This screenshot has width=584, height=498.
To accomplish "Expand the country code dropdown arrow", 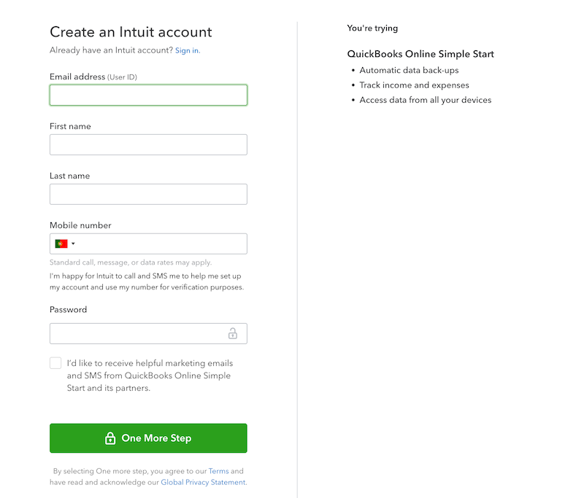I will pyautogui.click(x=73, y=244).
